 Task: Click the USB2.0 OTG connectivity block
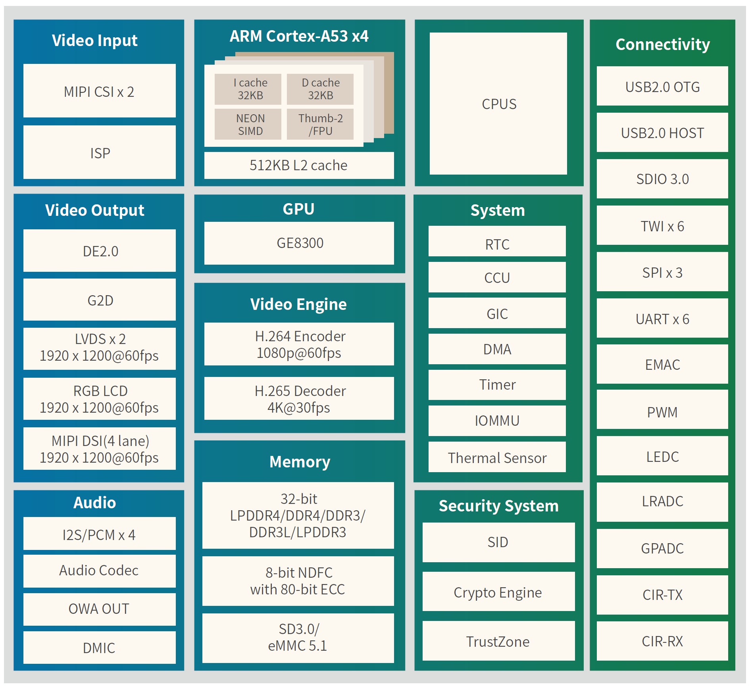point(662,86)
